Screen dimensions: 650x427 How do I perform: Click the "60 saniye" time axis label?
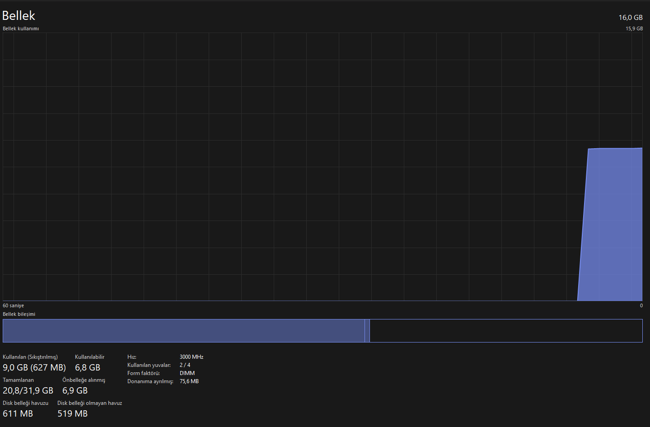[13, 306]
